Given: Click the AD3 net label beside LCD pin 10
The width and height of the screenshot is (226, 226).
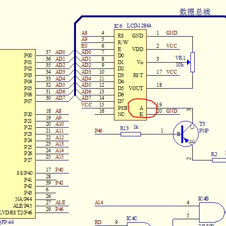Looking at the screenshot, I should (x=86, y=72).
